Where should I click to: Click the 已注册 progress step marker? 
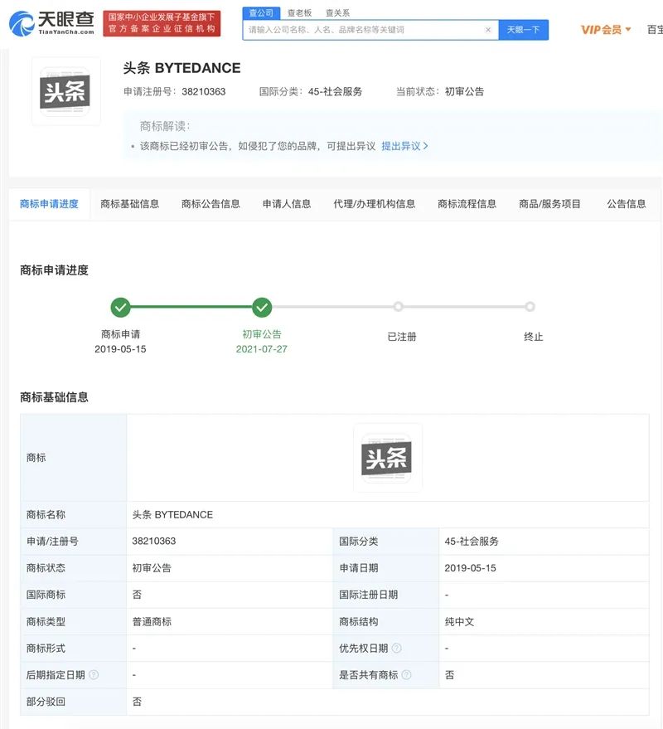pos(399,307)
